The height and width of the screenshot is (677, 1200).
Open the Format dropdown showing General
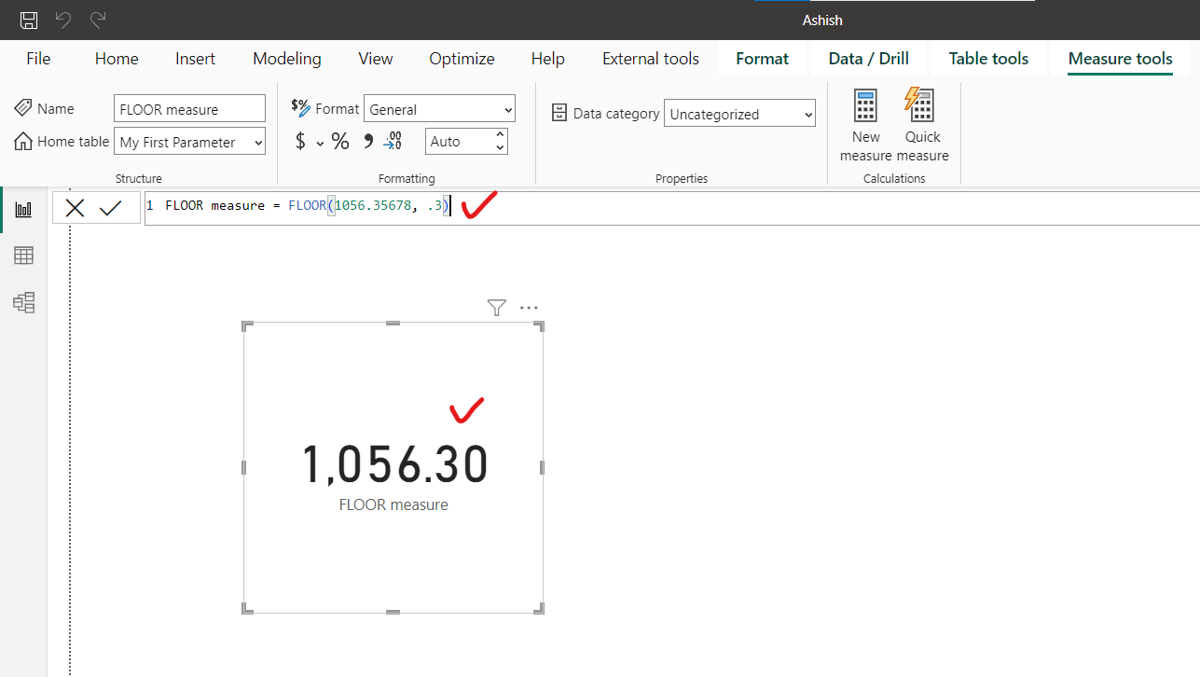pos(439,108)
